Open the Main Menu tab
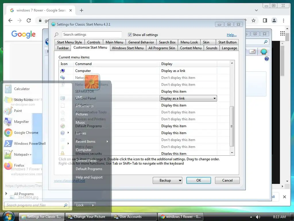Image resolution: width=294 pixels, height=221 pixels. point(114,42)
